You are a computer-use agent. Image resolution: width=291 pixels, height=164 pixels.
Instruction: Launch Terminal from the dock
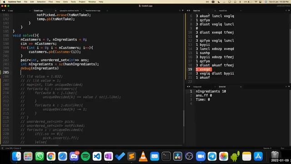click(x=166, y=156)
